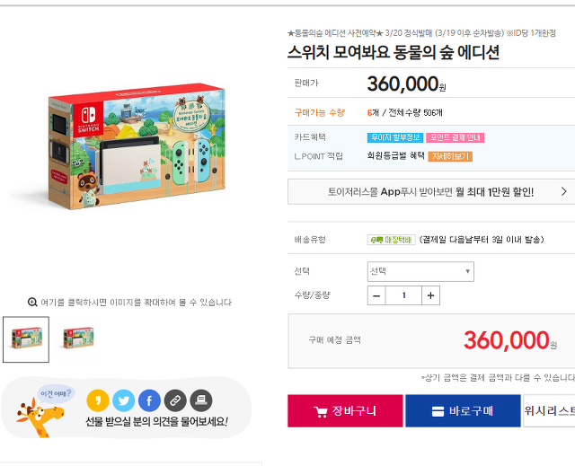Increase quantity with plus button
The width and height of the screenshot is (575, 466).
(430, 295)
